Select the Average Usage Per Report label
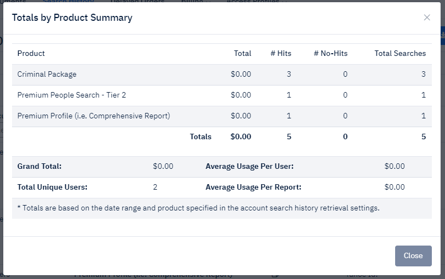The image size is (445, 279). coord(253,187)
